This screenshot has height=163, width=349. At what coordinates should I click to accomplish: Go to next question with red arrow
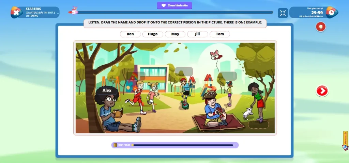(x=322, y=91)
